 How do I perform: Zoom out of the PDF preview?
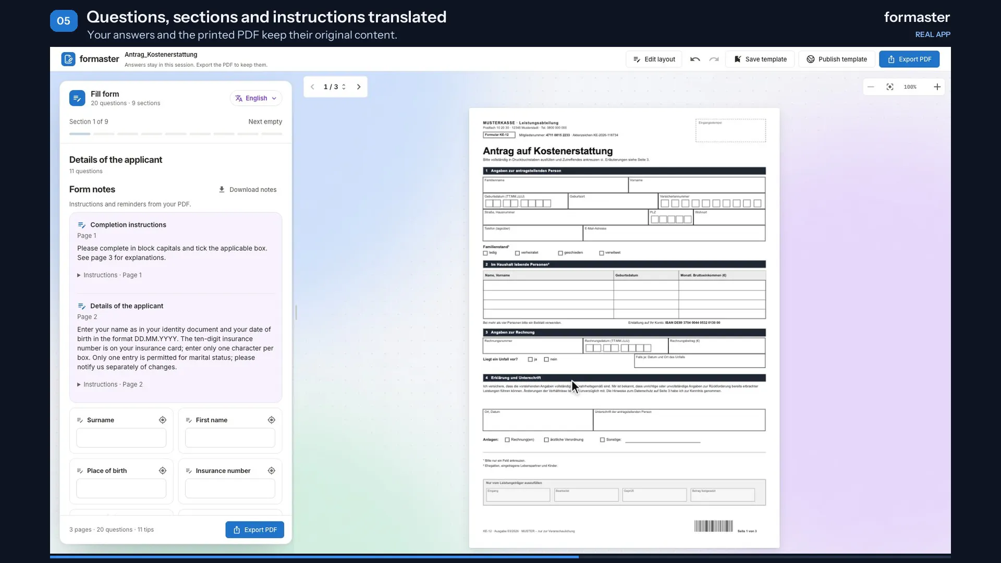tap(871, 87)
